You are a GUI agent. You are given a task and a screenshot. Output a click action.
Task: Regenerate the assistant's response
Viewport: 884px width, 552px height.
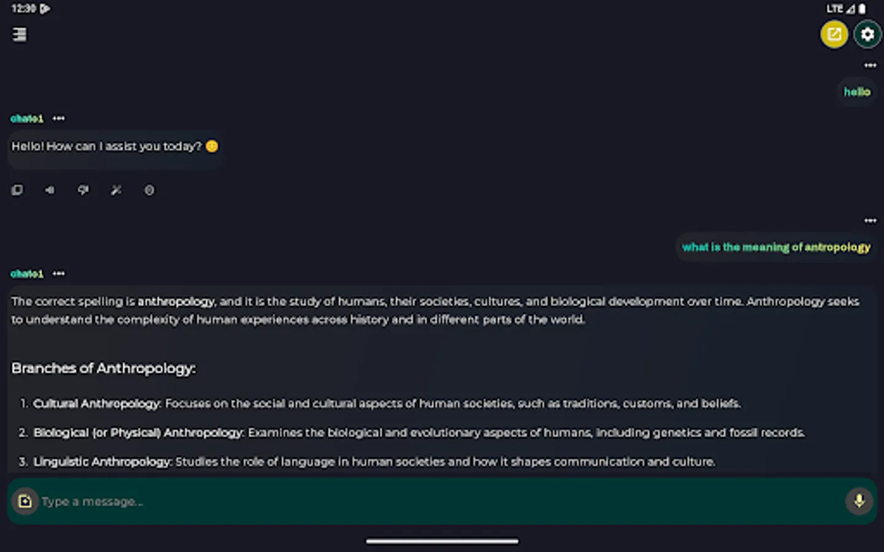(x=116, y=190)
